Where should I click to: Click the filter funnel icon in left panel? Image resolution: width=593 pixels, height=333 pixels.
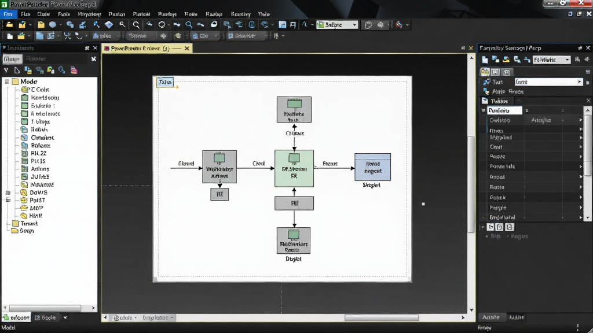click(6, 70)
